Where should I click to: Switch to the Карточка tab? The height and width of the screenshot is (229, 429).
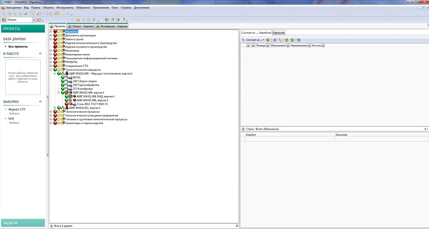click(279, 33)
